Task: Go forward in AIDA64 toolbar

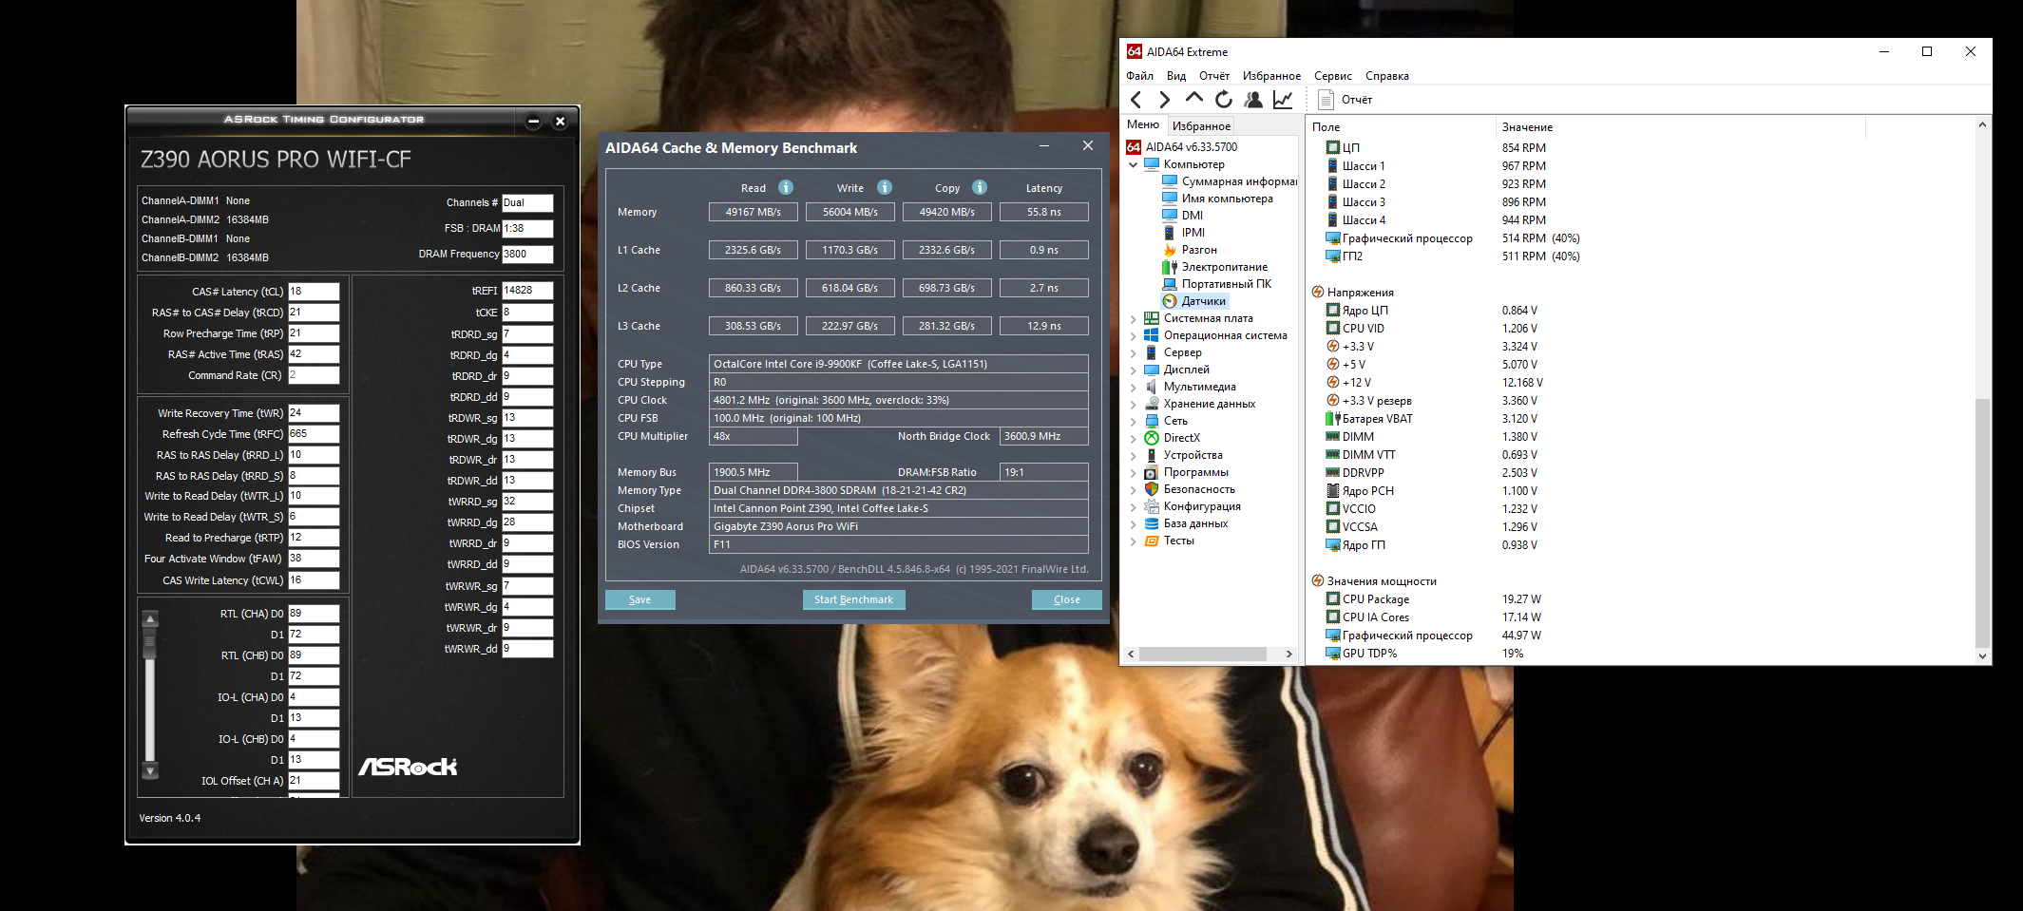Action: 1164,100
